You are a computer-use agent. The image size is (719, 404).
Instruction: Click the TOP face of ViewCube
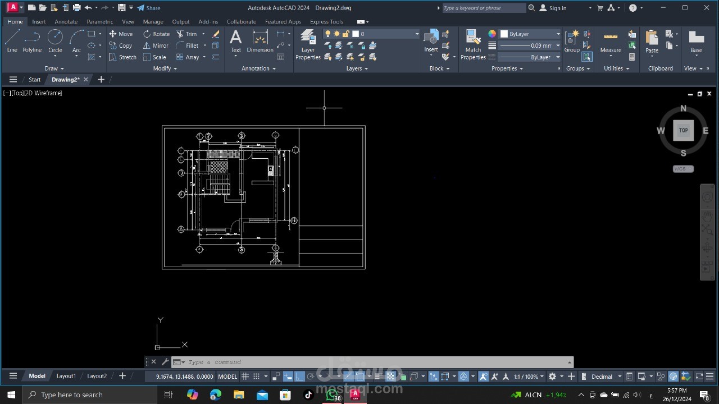683,130
